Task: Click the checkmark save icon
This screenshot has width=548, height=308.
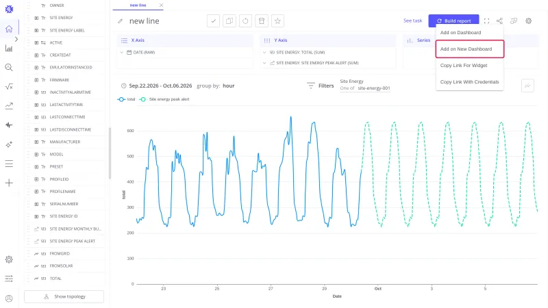Action: pyautogui.click(x=213, y=21)
